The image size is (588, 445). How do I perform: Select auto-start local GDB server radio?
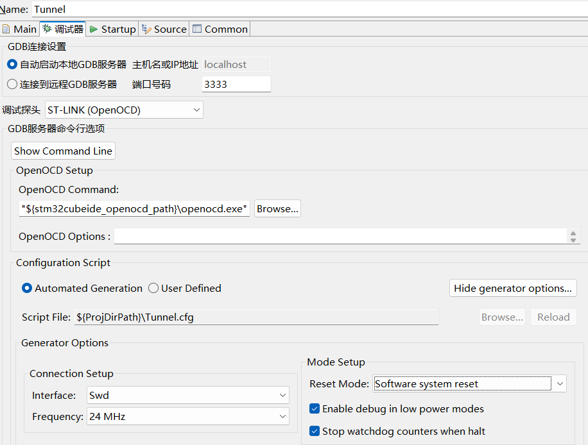click(x=12, y=64)
